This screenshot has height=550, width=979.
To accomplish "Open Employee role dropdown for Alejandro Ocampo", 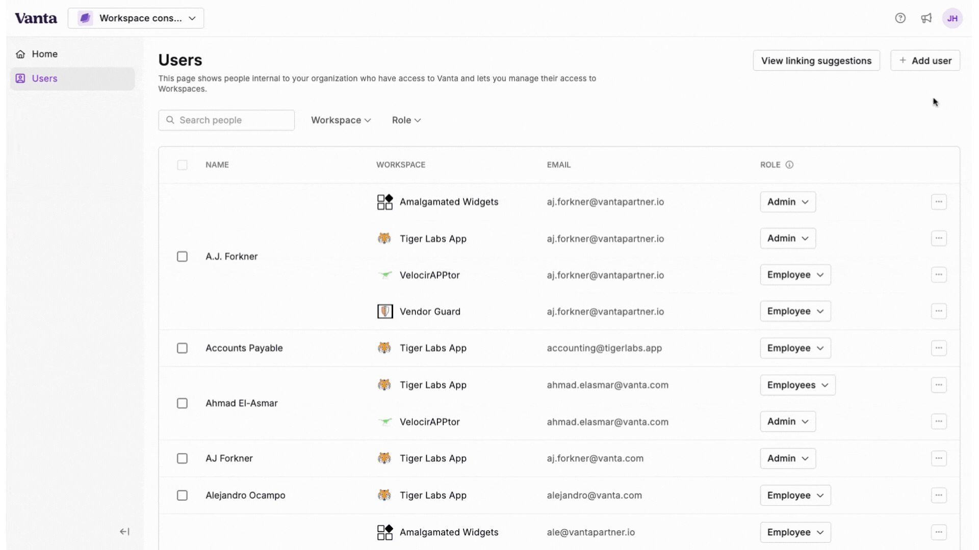I will (795, 495).
